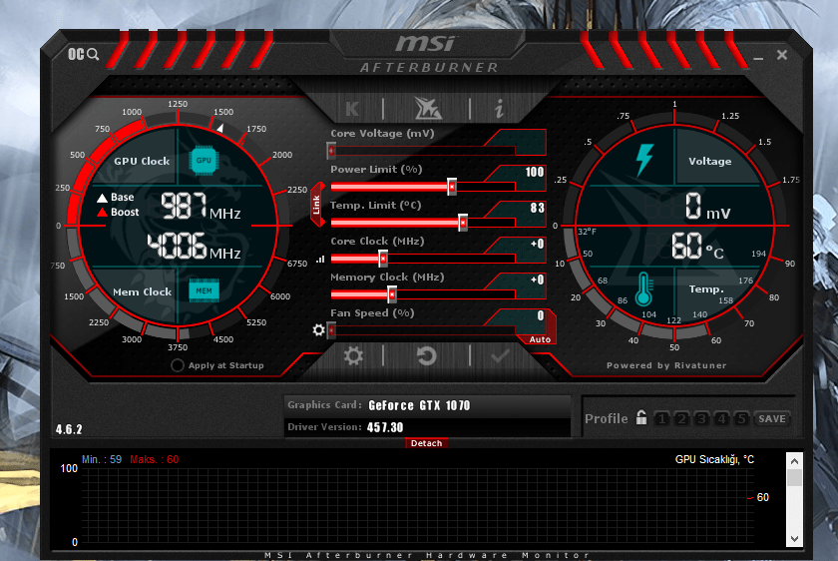
Task: Click hardware monitor scroll up arrow
Action: (x=794, y=461)
